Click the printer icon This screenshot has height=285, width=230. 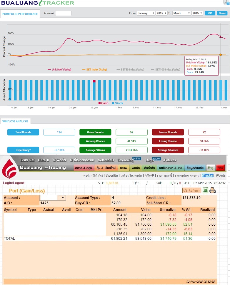point(212,190)
